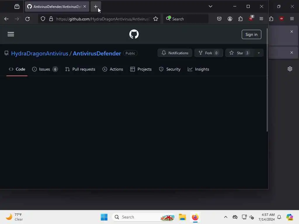Fork the repository
This screenshot has width=299, height=224.
[208, 53]
